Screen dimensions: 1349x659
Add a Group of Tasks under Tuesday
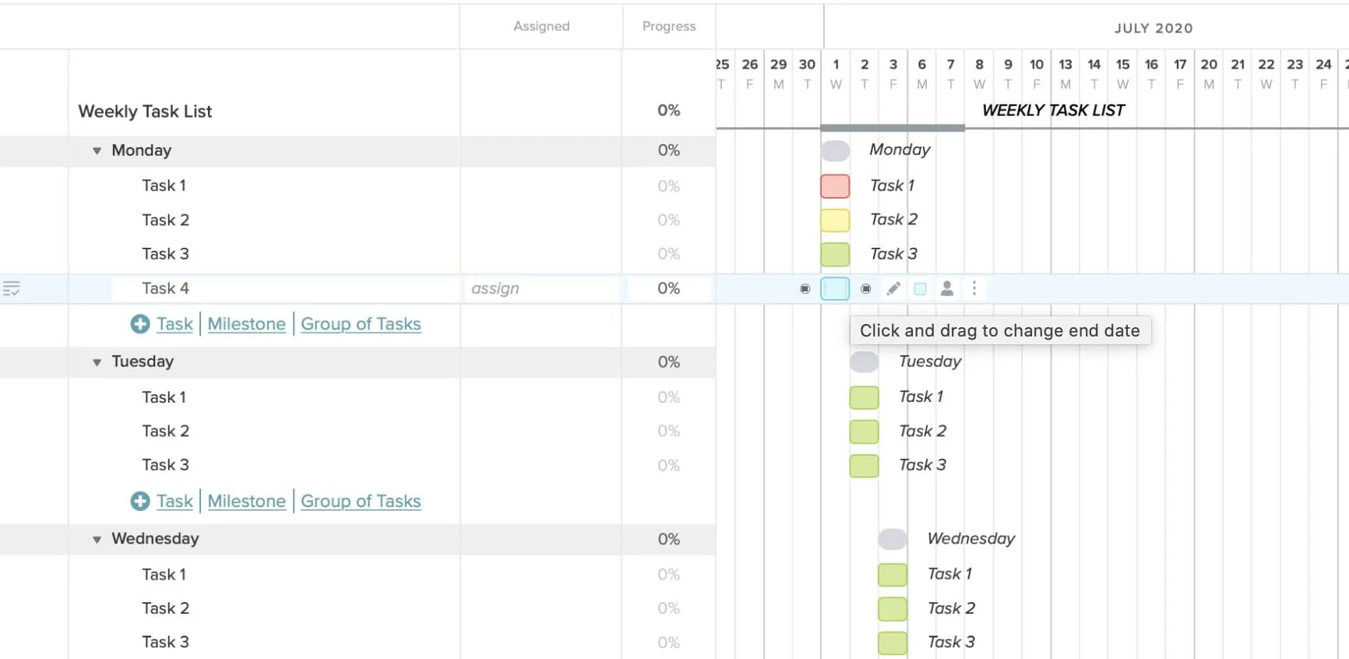pyautogui.click(x=361, y=501)
